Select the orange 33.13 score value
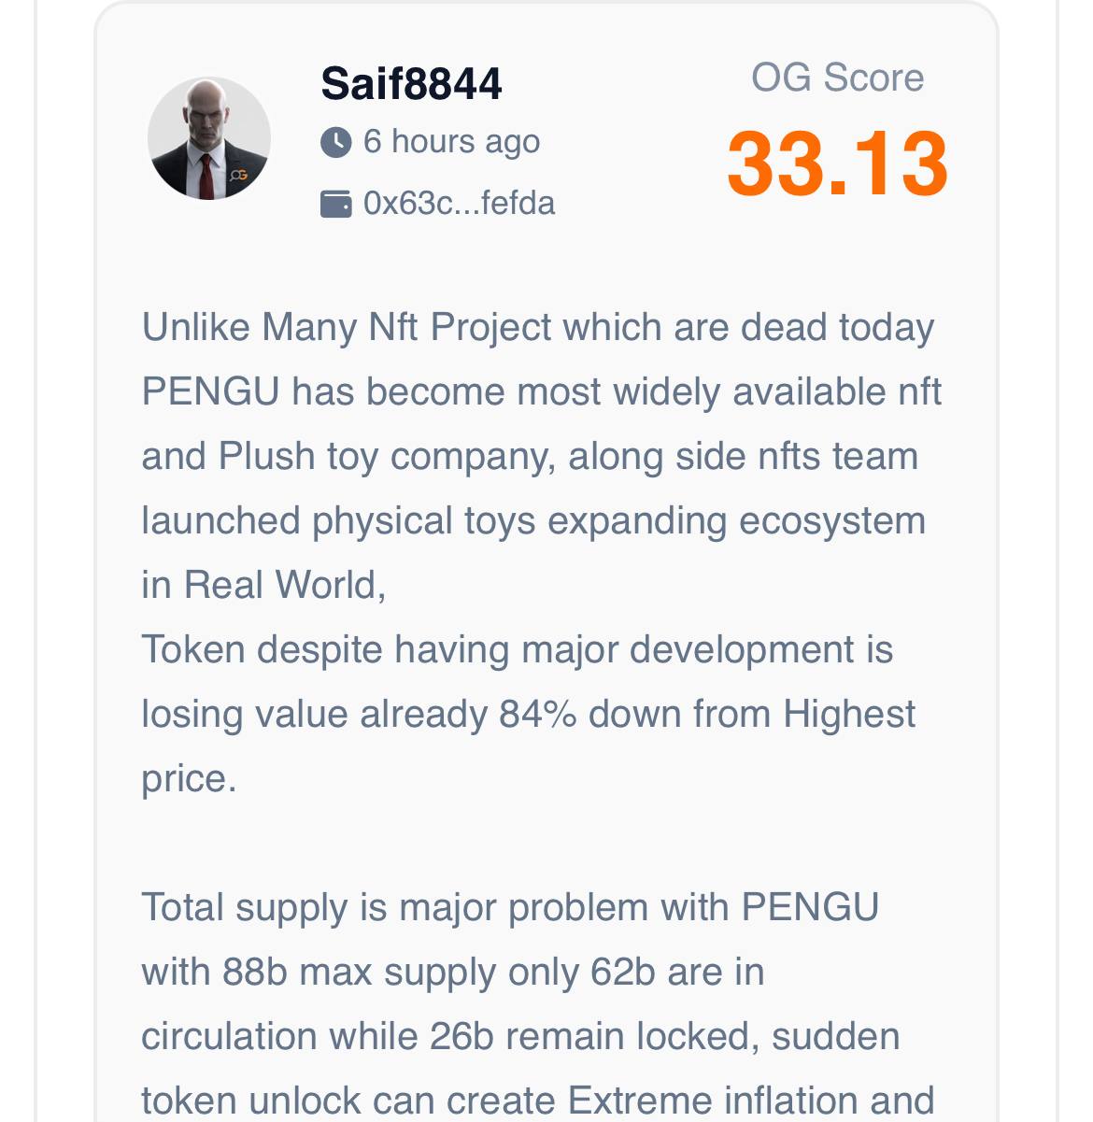Viewport: 1093px width, 1122px height. 837,164
